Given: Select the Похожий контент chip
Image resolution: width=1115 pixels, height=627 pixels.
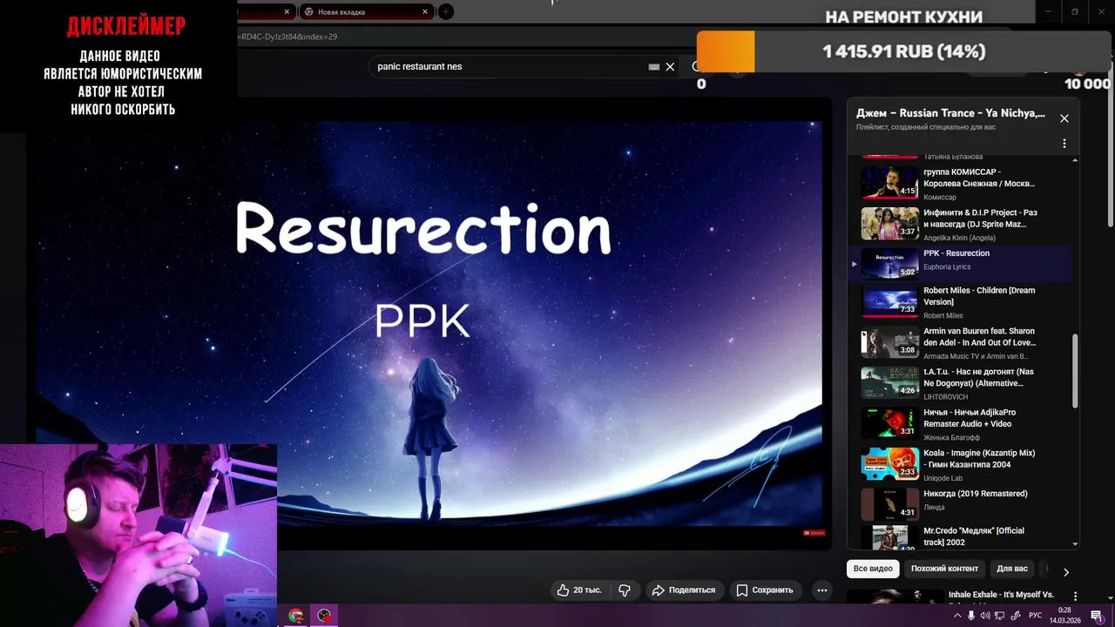Looking at the screenshot, I should point(944,569).
